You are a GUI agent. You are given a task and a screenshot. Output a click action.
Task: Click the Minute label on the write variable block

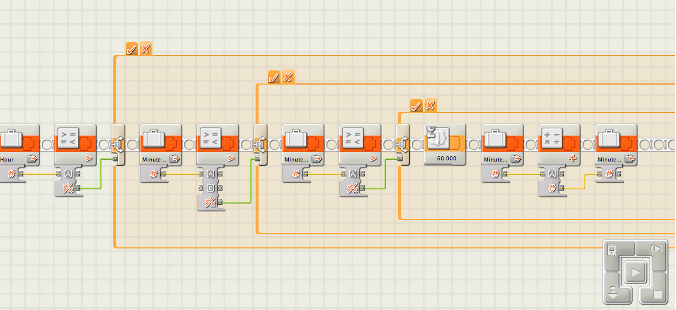610,160
